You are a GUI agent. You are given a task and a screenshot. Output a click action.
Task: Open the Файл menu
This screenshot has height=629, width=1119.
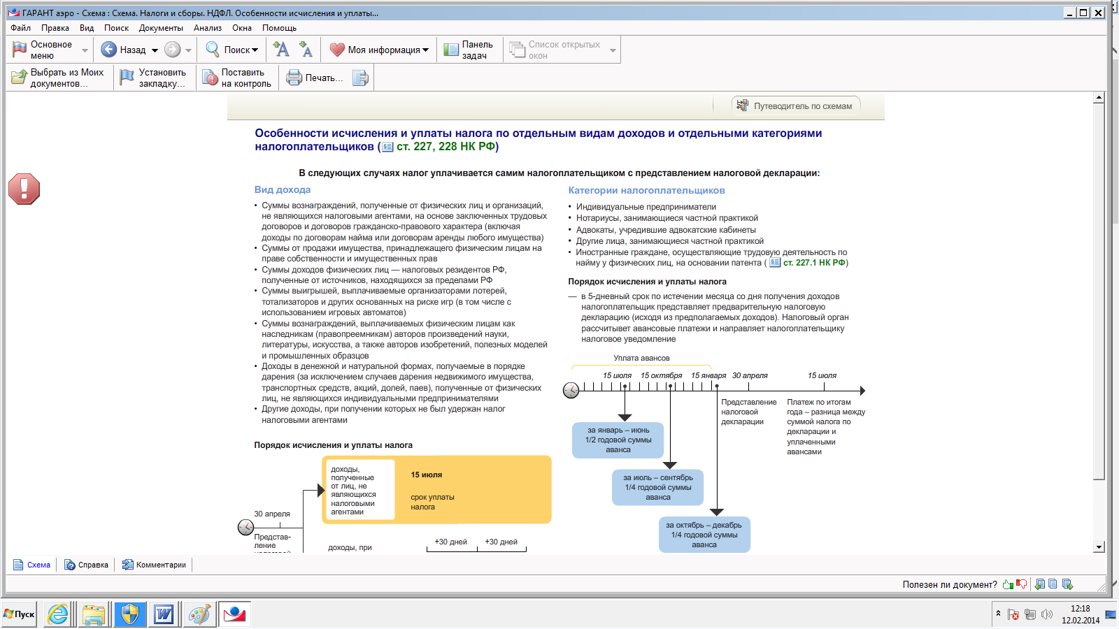click(x=21, y=28)
